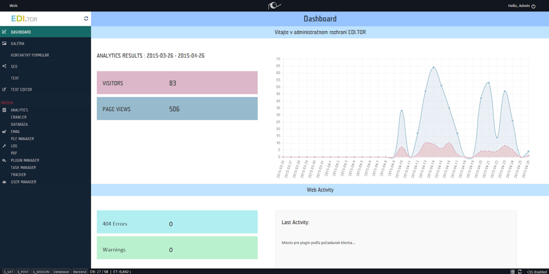Click the Dashboard page title
This screenshot has height=274, width=549.
[x=320, y=19]
